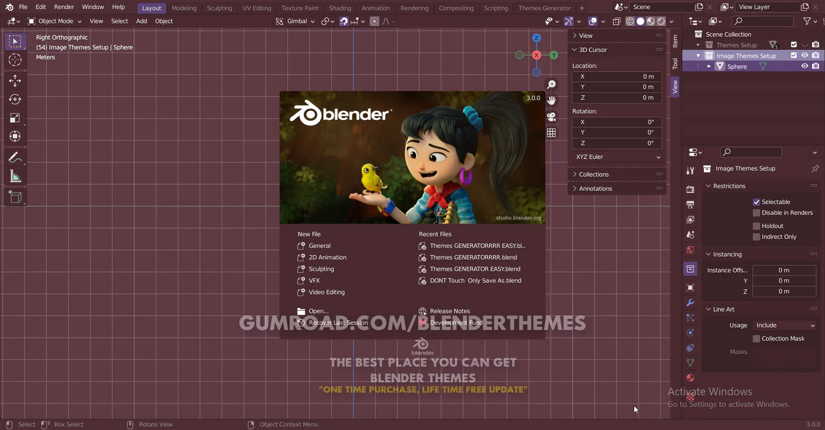Expand Sphere in the outliner

709,67
